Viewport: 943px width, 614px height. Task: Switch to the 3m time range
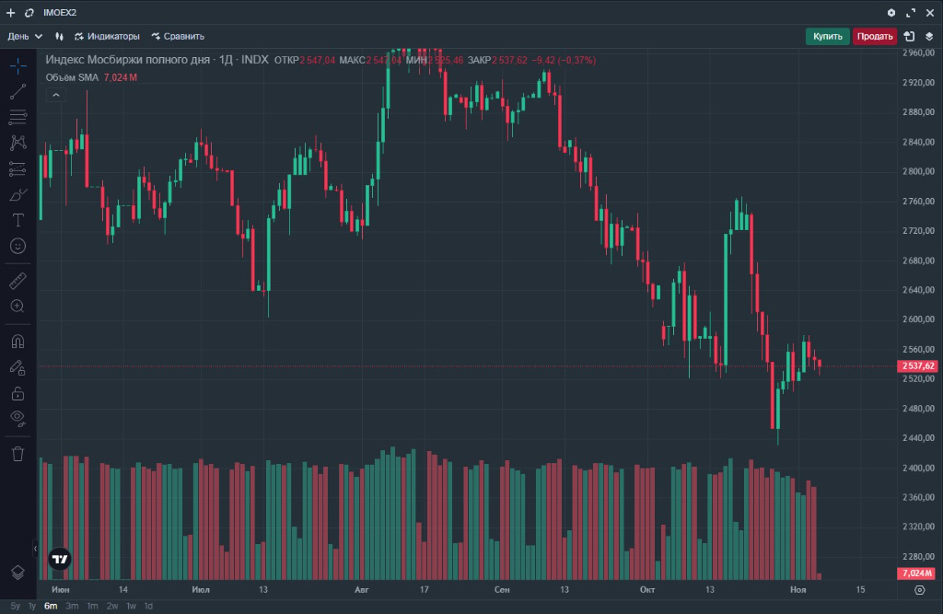point(72,606)
